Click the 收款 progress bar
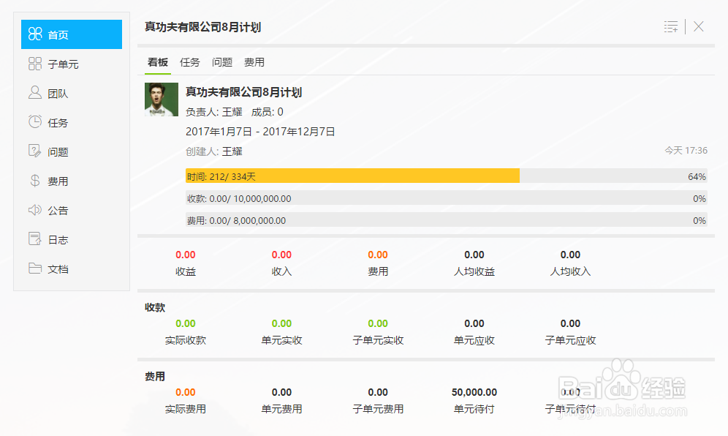 pos(446,198)
